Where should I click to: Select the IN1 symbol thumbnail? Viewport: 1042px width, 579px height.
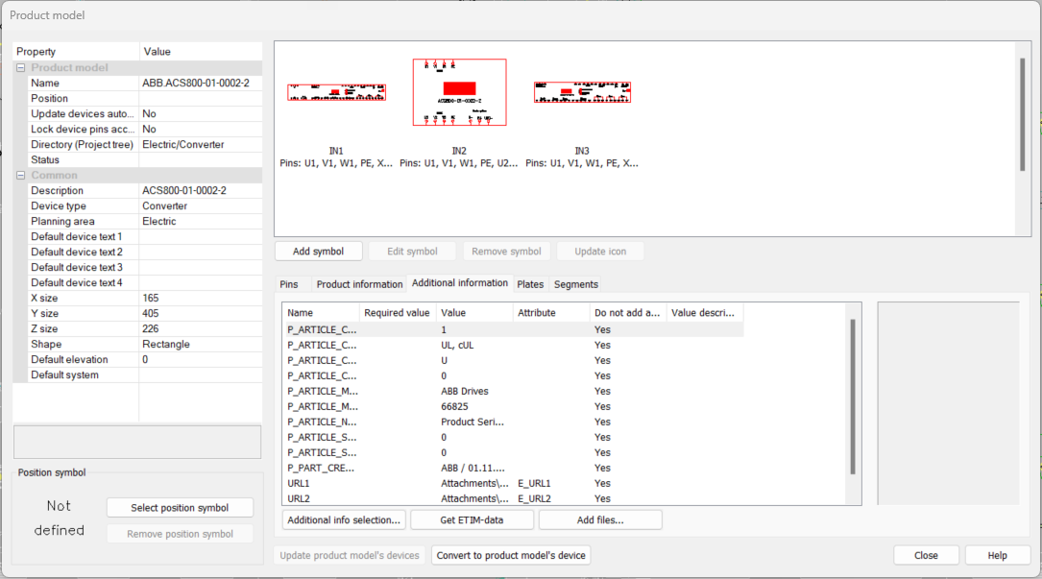tap(336, 92)
